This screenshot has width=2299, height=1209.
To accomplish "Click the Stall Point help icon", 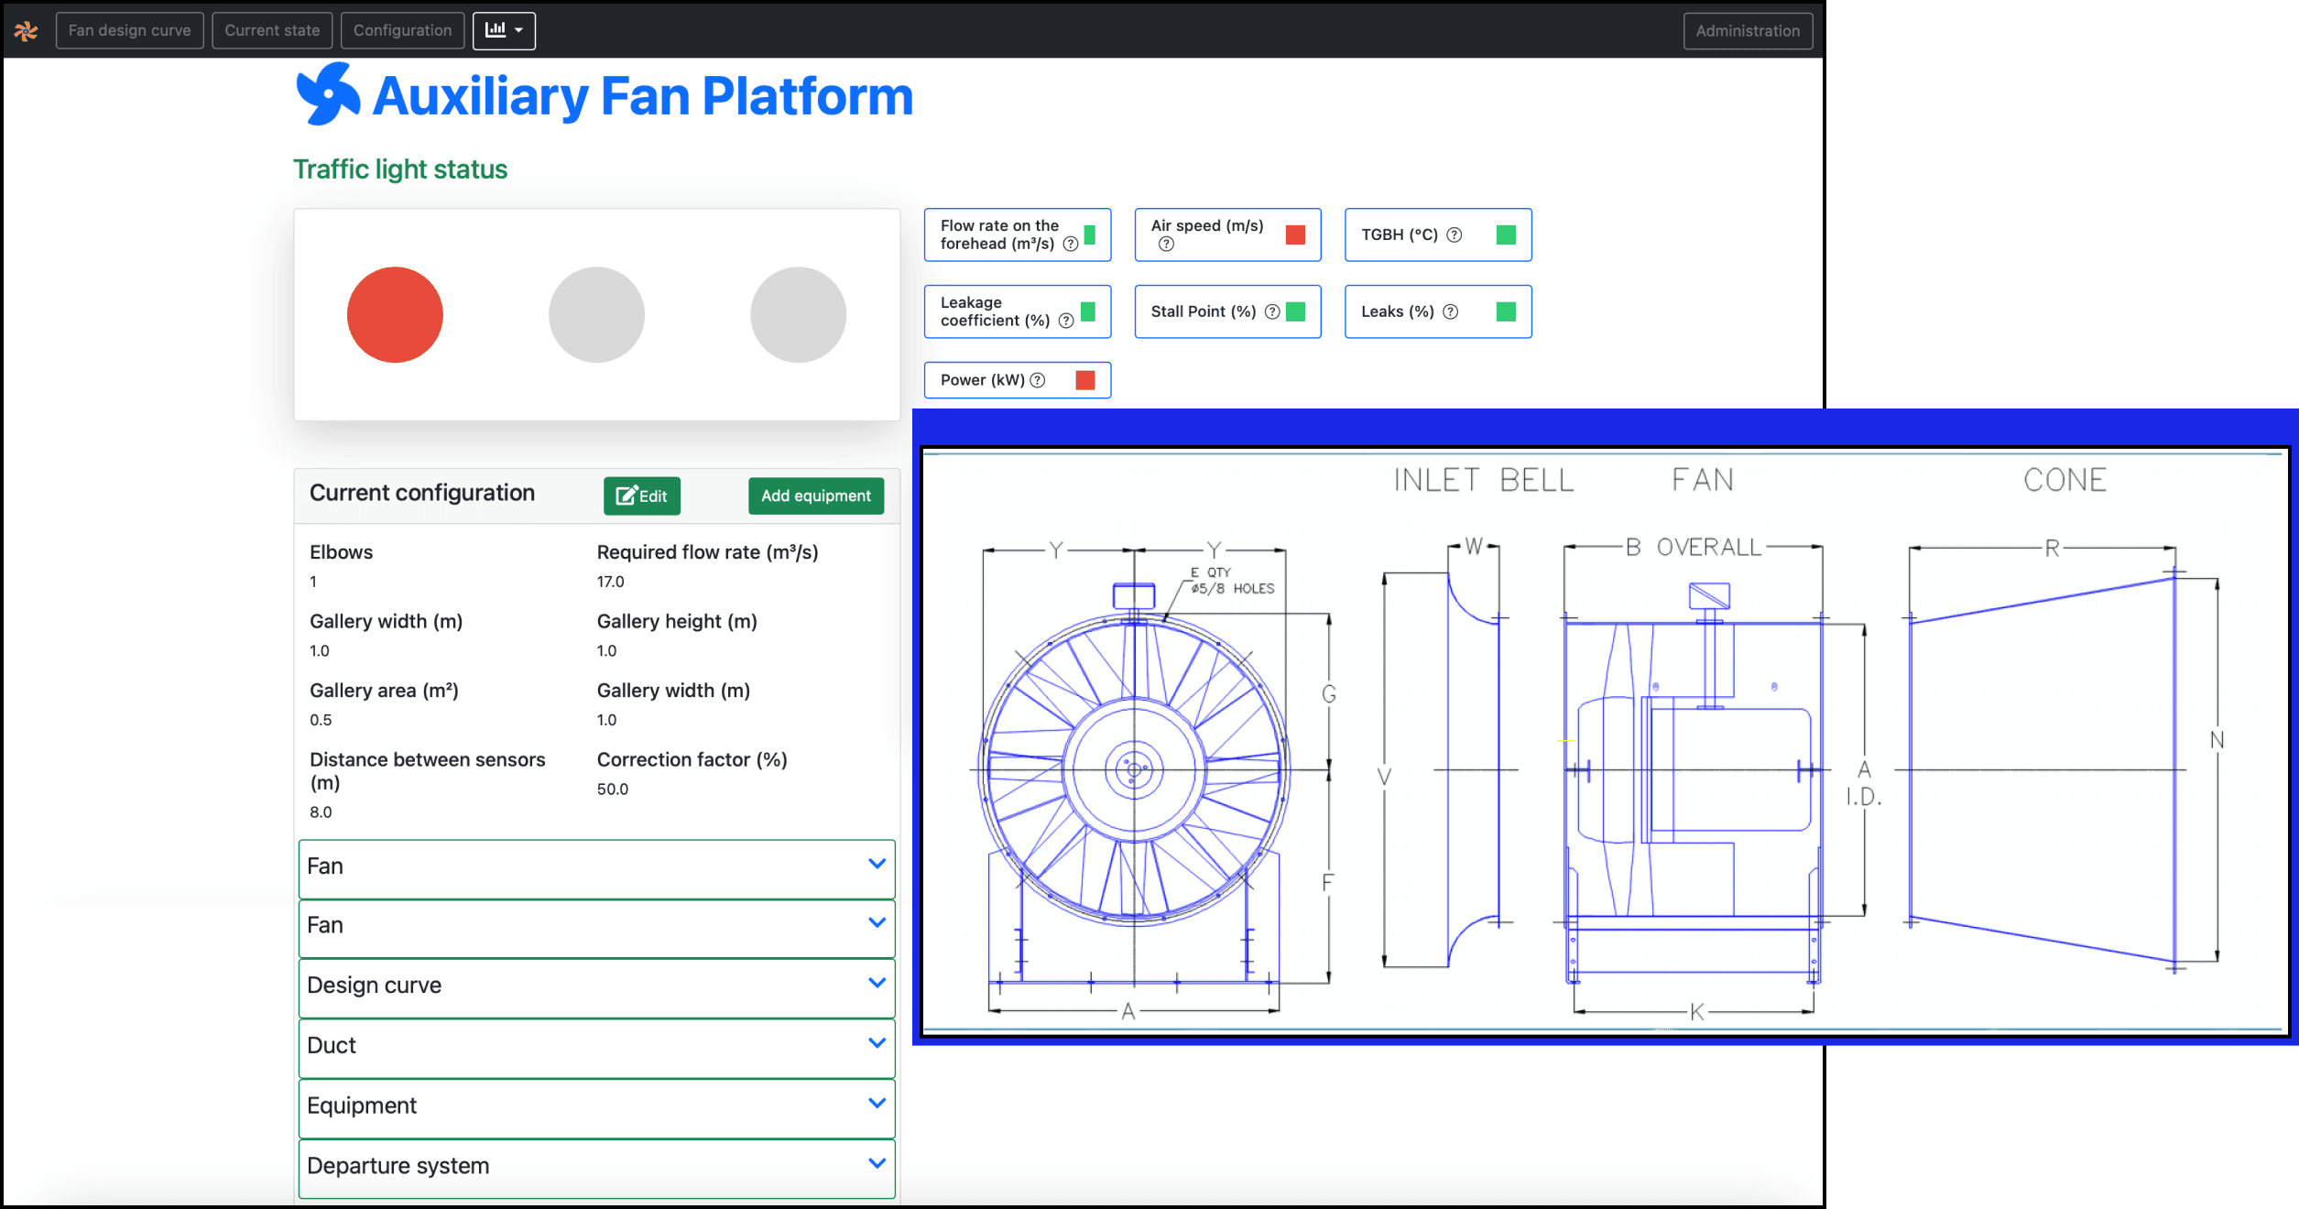I will click(1272, 311).
